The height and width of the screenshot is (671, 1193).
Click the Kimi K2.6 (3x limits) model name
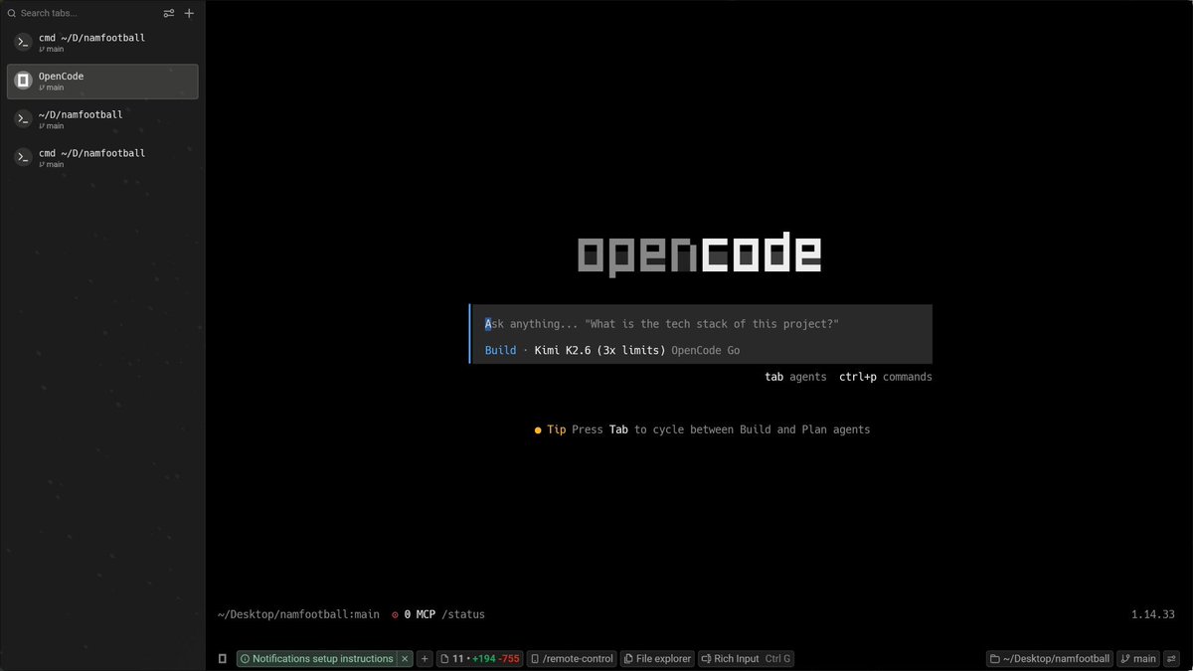pyautogui.click(x=599, y=350)
